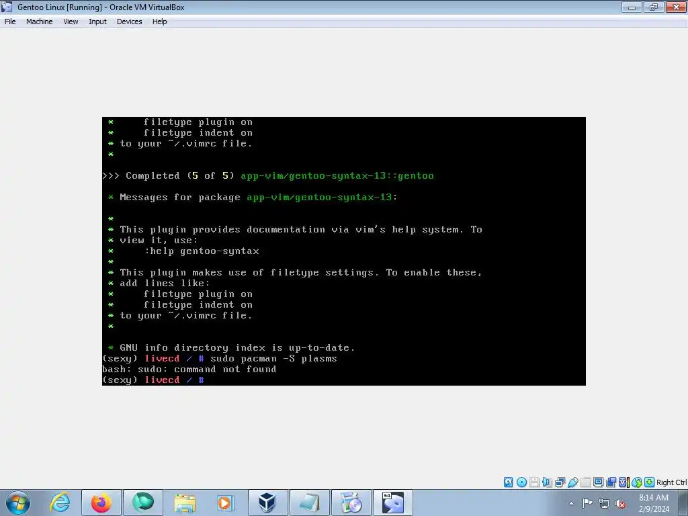Click 'add lines like:' text
The height and width of the screenshot is (516, 688).
(165, 284)
